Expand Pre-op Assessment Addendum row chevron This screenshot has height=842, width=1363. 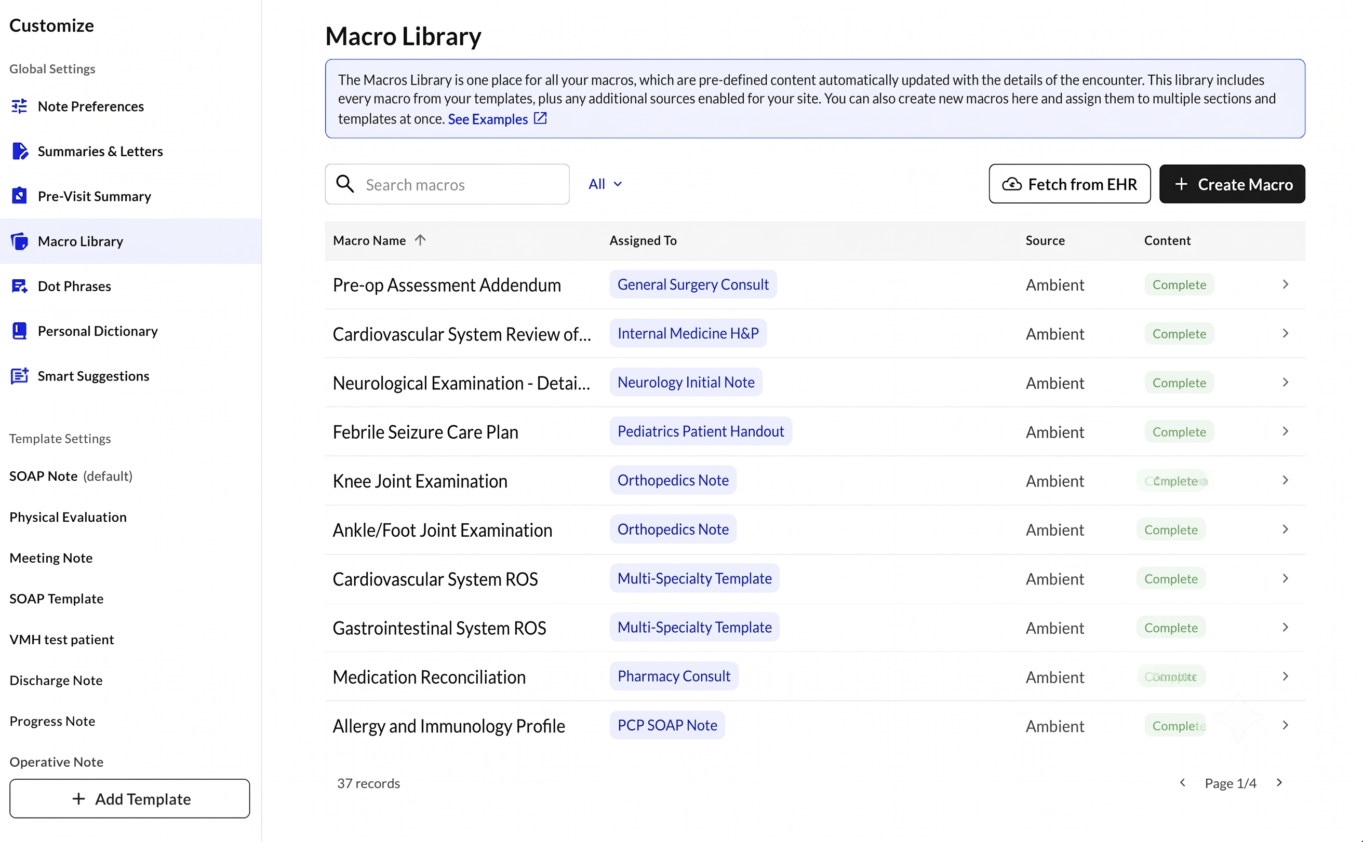[1286, 284]
